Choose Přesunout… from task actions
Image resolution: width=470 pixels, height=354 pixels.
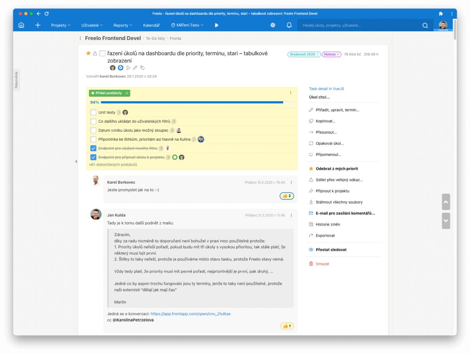click(x=326, y=132)
